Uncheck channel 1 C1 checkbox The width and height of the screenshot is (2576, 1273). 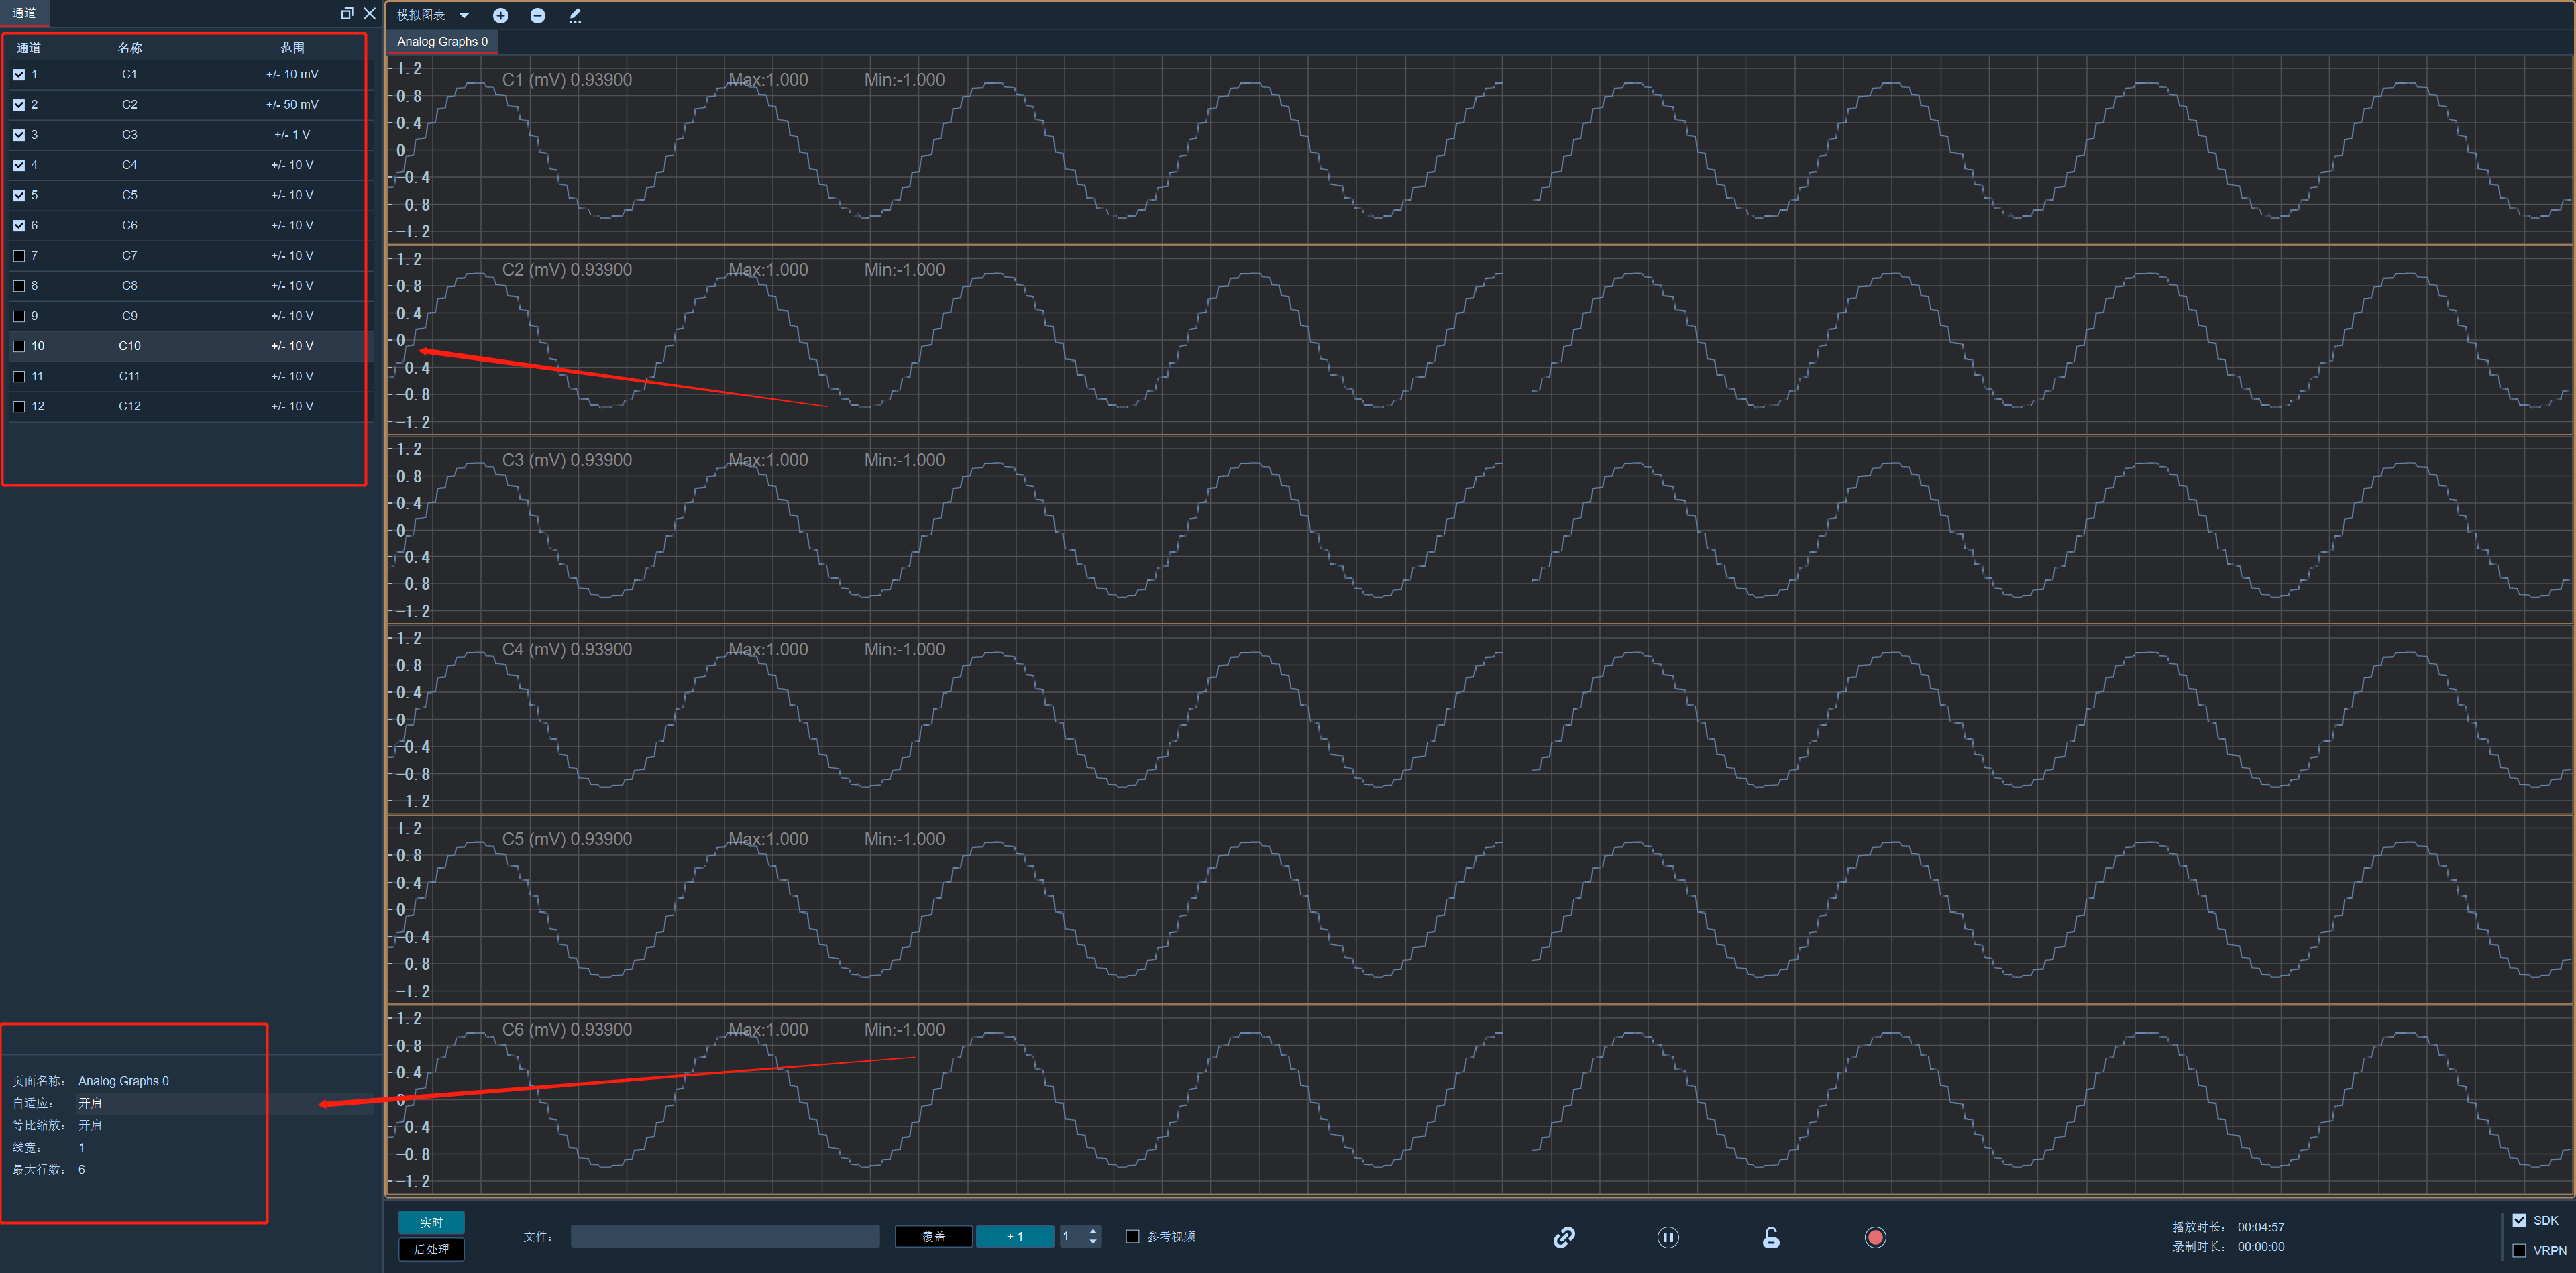click(19, 75)
